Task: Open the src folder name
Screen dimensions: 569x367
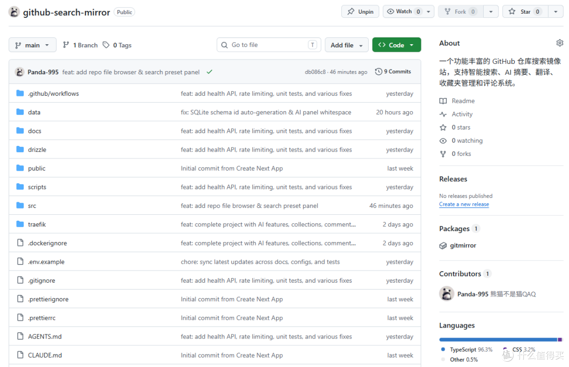Action: (x=32, y=206)
